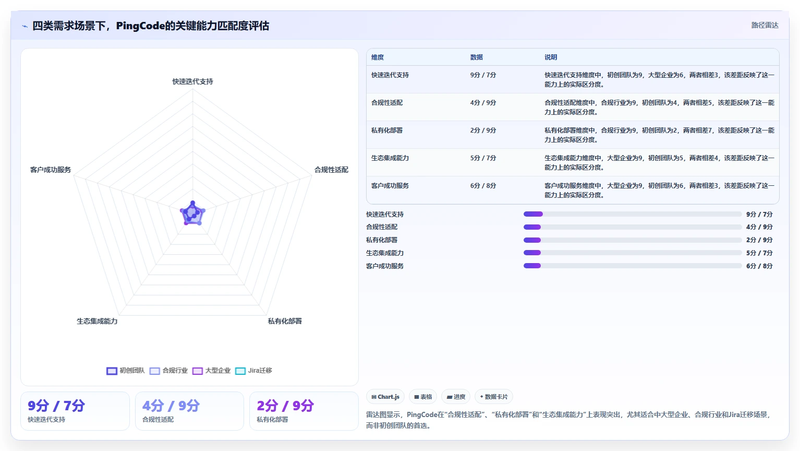This screenshot has height=451, width=800.
Task: Click the radar data polygon at center
Action: [193, 214]
